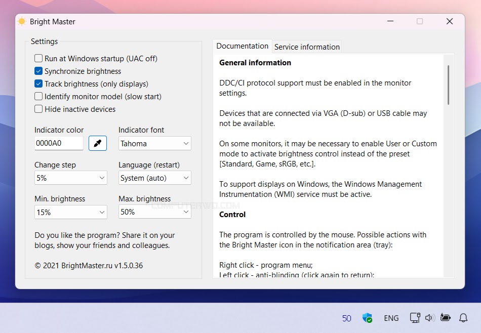Image resolution: width=481 pixels, height=333 pixels.
Task: Click the 'Language (restart)' label
Action: point(149,165)
